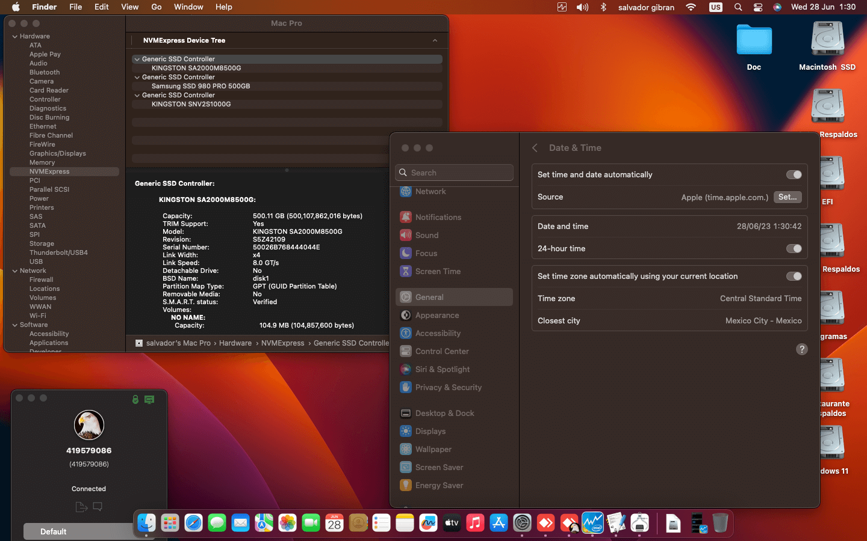This screenshot has width=867, height=541.
Task: Open Desktop & Dock settings
Action: pyautogui.click(x=455, y=413)
